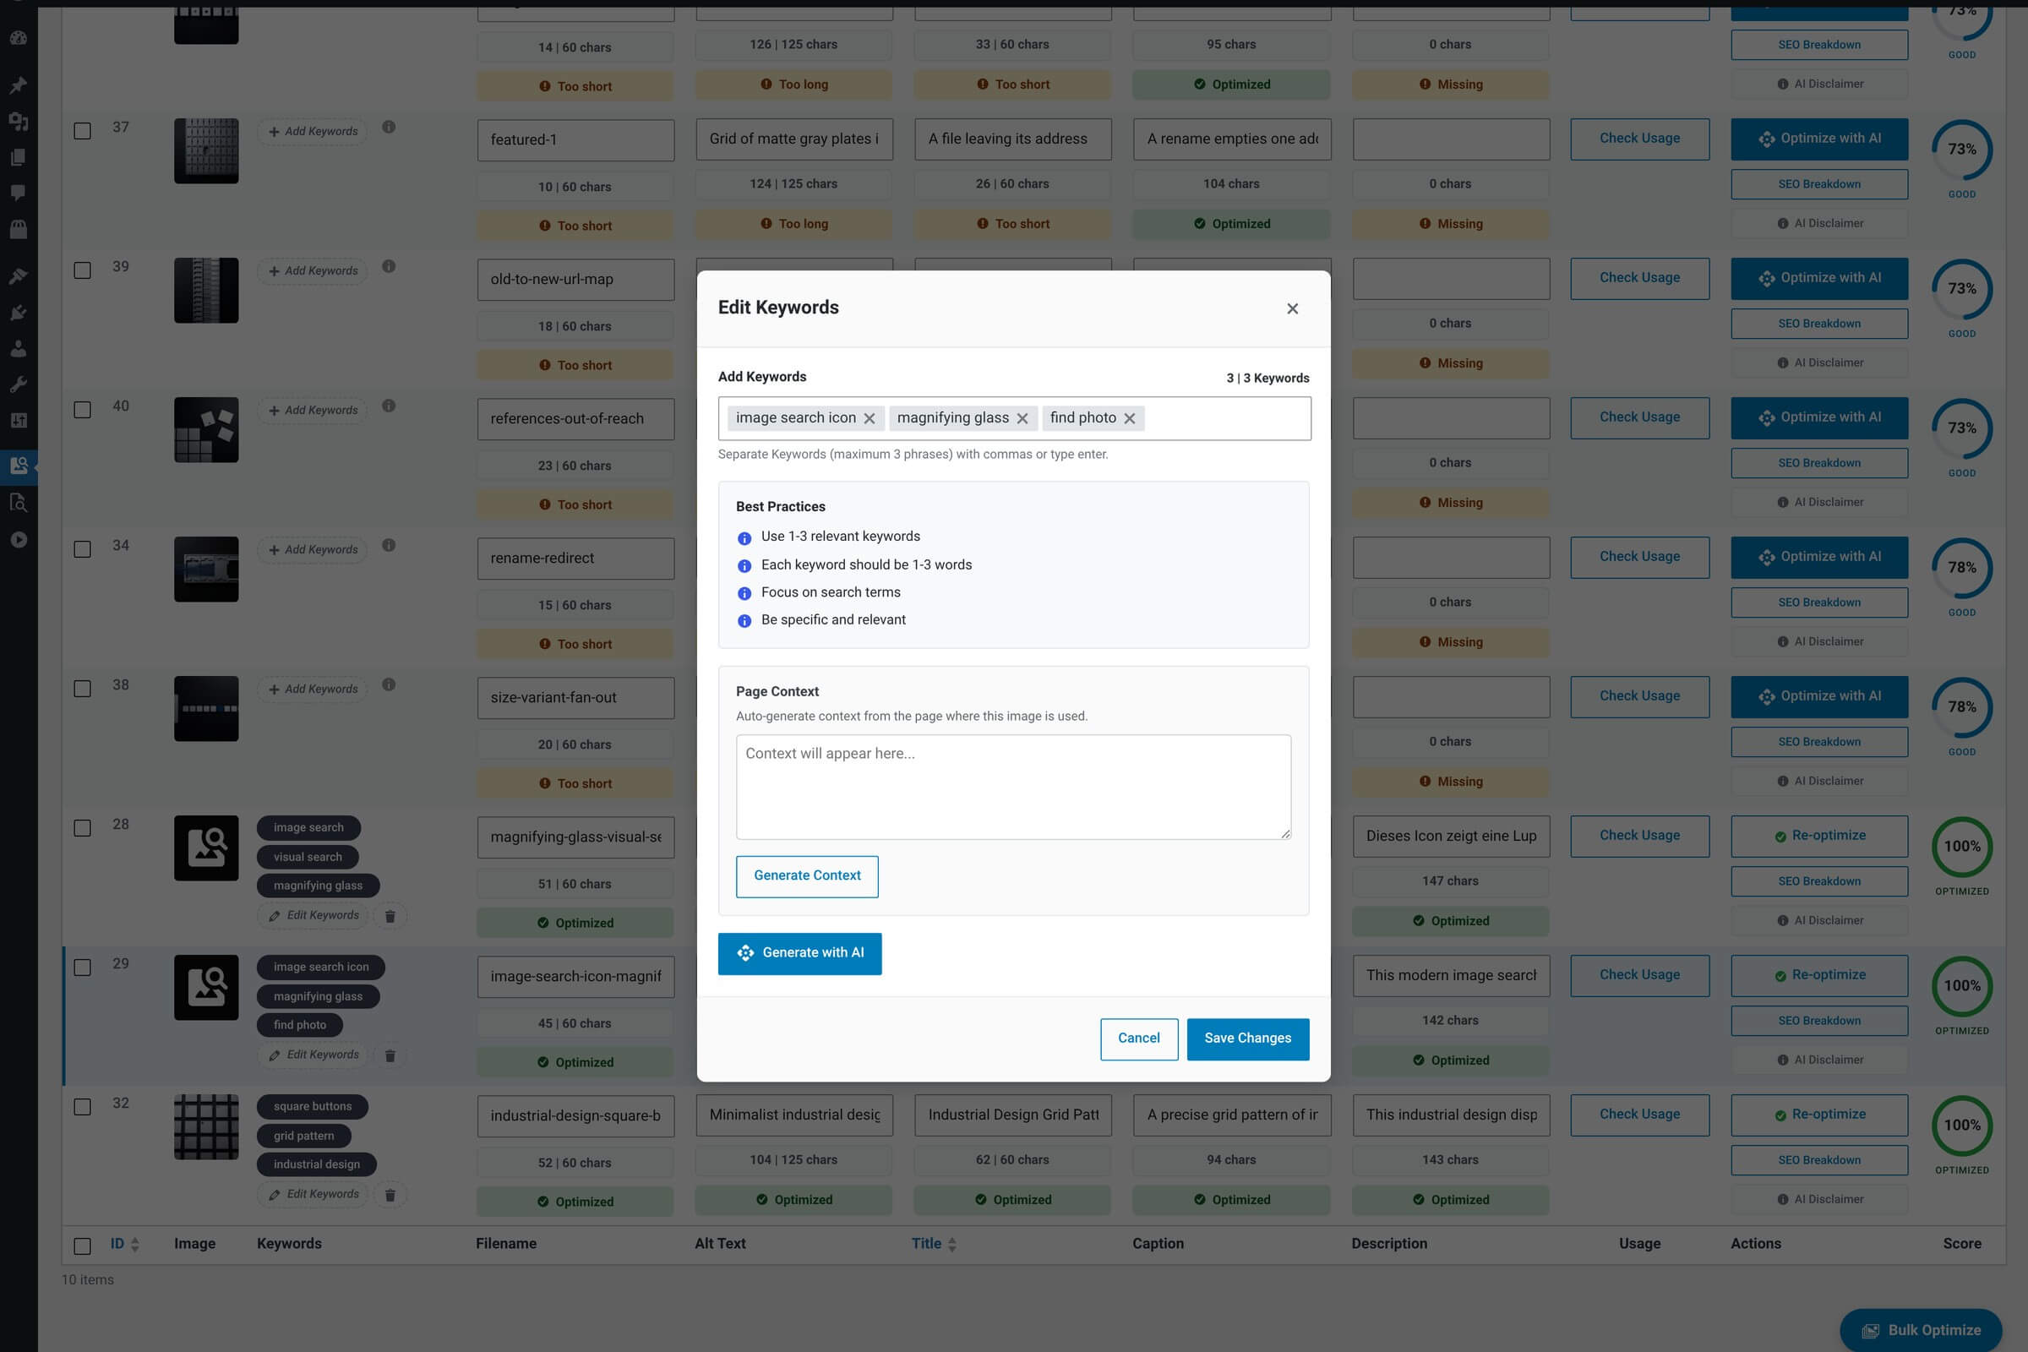Click Check Usage for image 40
The width and height of the screenshot is (2028, 1352).
(1640, 417)
